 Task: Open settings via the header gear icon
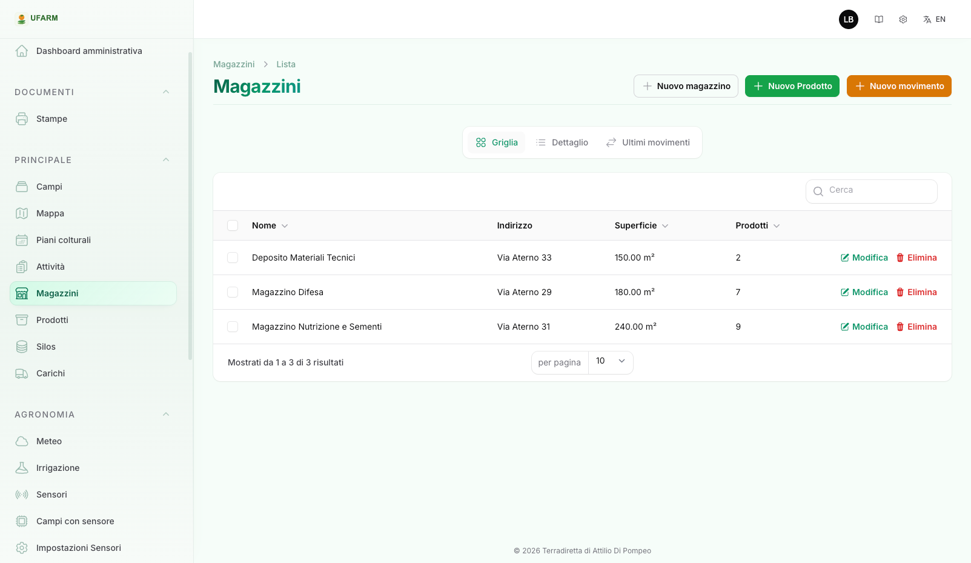pos(903,19)
